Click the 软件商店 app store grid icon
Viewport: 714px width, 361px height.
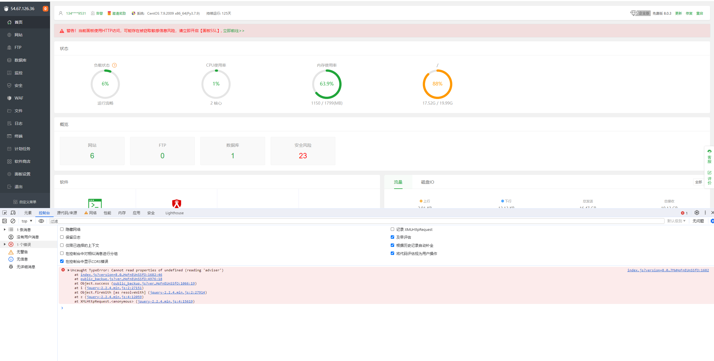point(9,161)
